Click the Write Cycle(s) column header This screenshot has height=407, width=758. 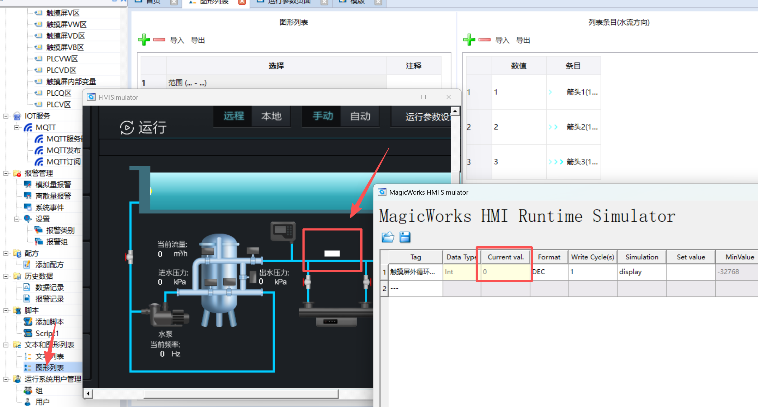coord(592,257)
